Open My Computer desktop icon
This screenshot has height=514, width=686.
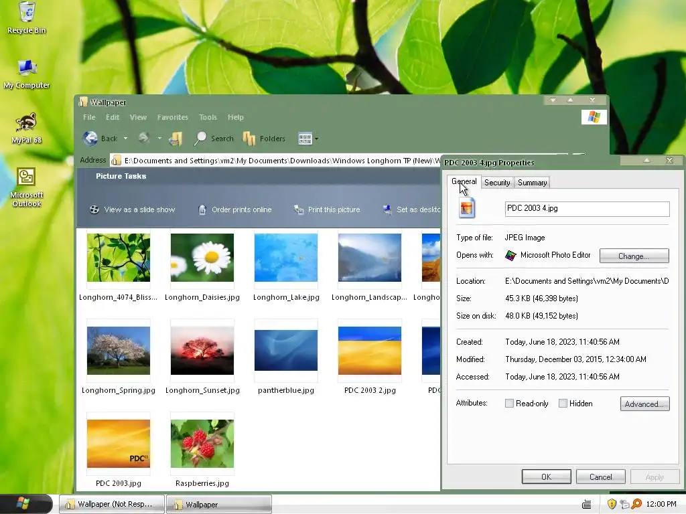coord(27,74)
